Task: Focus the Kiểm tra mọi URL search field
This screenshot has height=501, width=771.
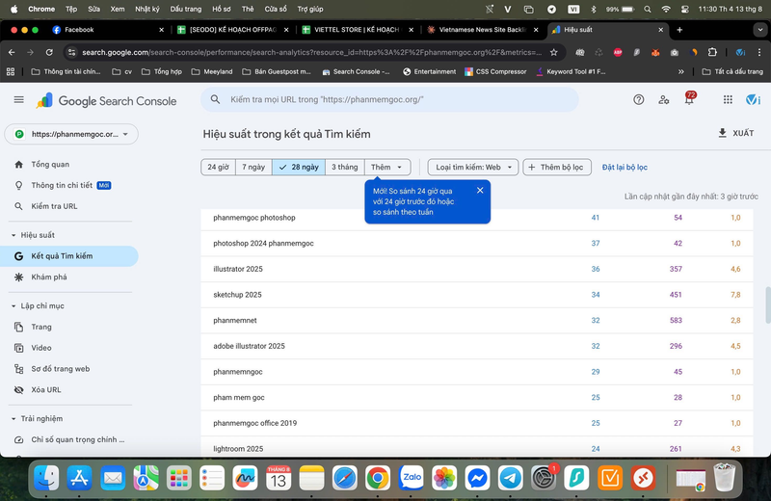Action: [x=389, y=100]
